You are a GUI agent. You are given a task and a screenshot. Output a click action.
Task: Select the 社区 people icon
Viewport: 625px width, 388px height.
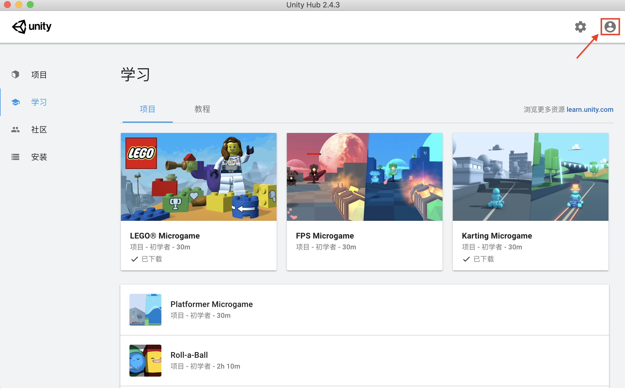[15, 130]
